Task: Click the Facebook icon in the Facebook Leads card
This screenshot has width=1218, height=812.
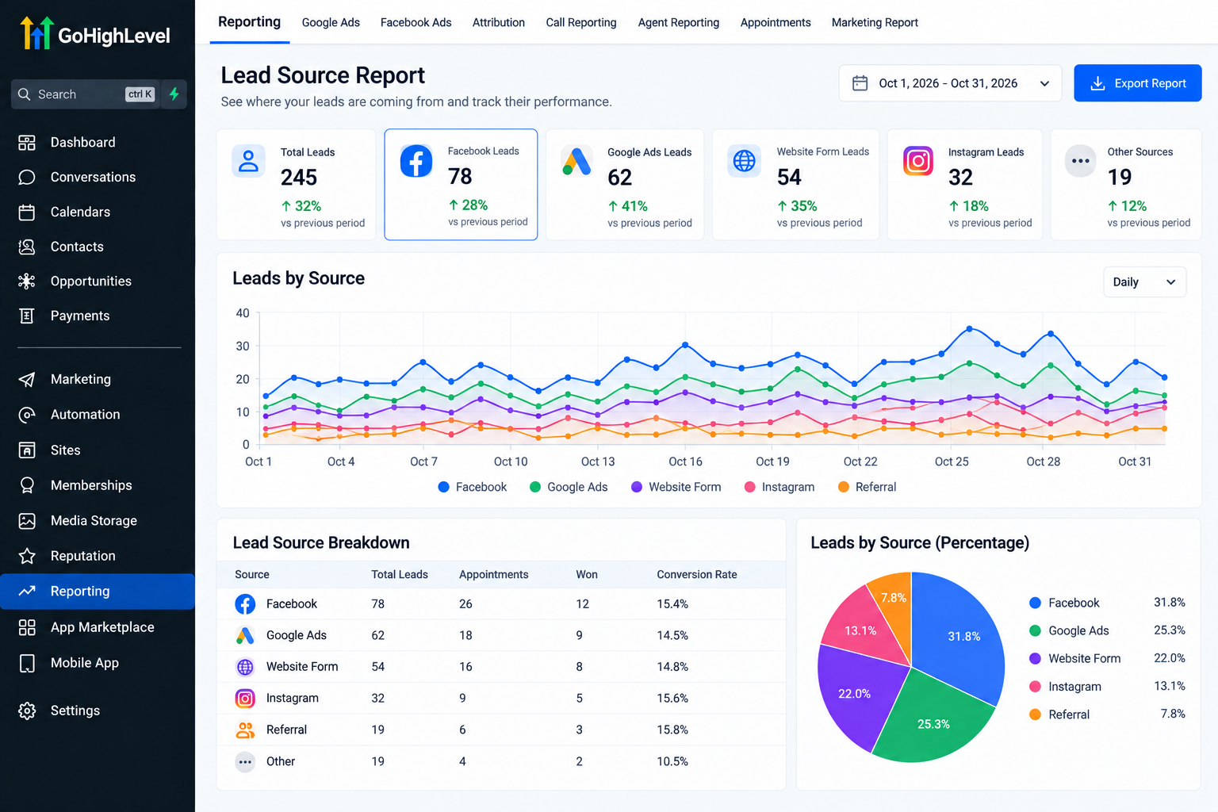Action: click(416, 161)
